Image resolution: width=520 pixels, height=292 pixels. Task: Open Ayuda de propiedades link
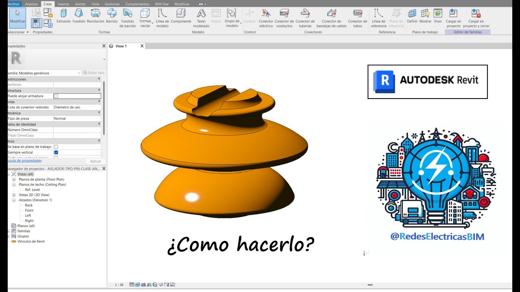[25, 161]
